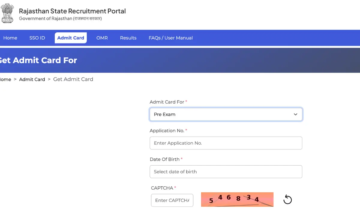This screenshot has width=360, height=210.
Task: Click the Admit Card breadcrumb link
Action: [32, 79]
